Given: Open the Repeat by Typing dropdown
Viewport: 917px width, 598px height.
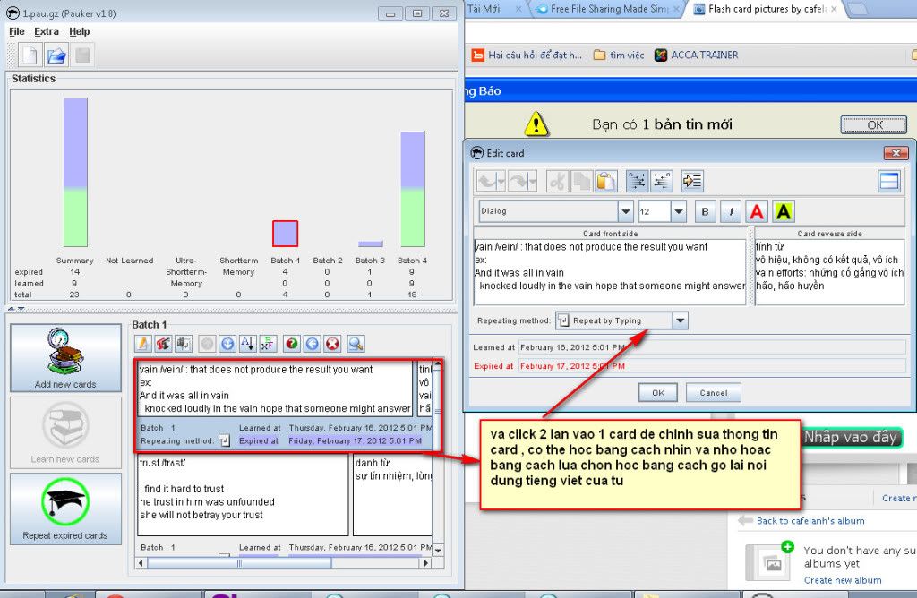Looking at the screenshot, I should [680, 320].
